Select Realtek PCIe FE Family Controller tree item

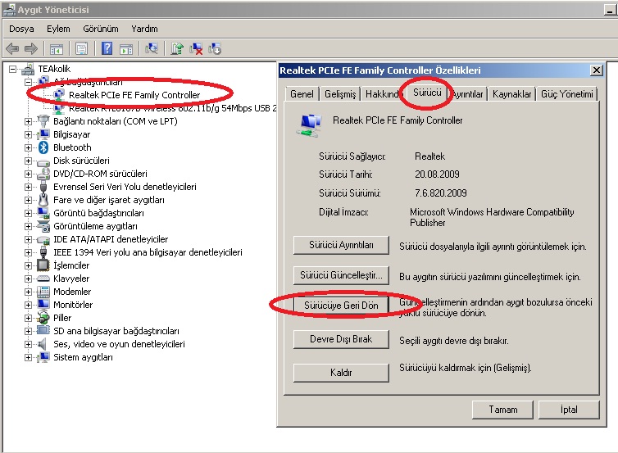click(x=134, y=95)
